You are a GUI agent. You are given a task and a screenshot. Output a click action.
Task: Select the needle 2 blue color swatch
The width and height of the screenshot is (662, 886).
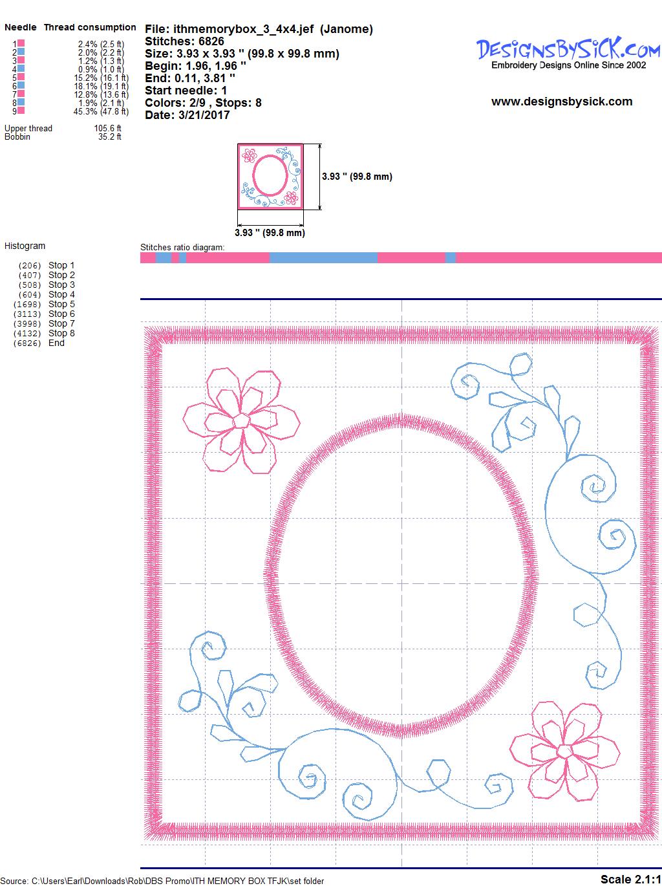click(21, 52)
